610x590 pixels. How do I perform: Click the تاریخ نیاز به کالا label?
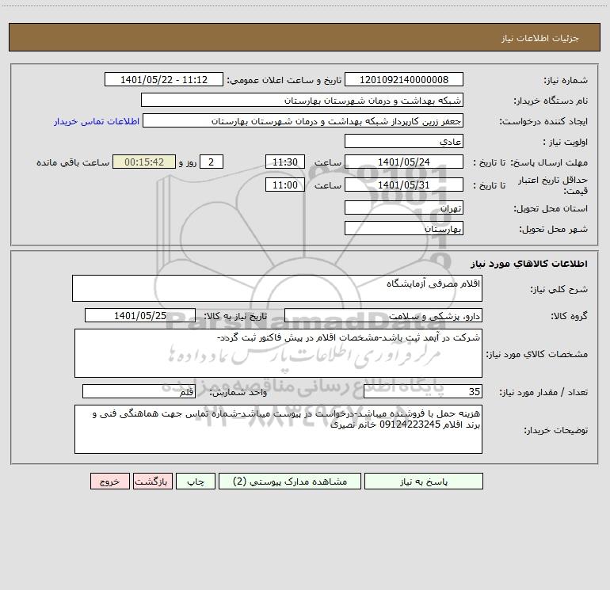click(236, 316)
